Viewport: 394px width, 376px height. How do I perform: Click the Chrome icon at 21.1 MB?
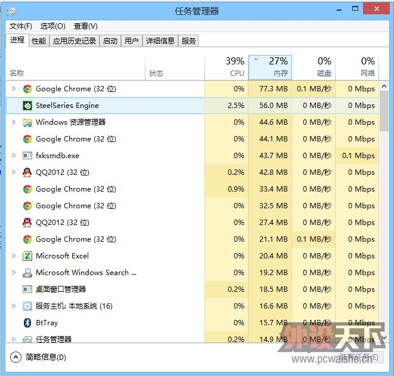click(x=27, y=239)
